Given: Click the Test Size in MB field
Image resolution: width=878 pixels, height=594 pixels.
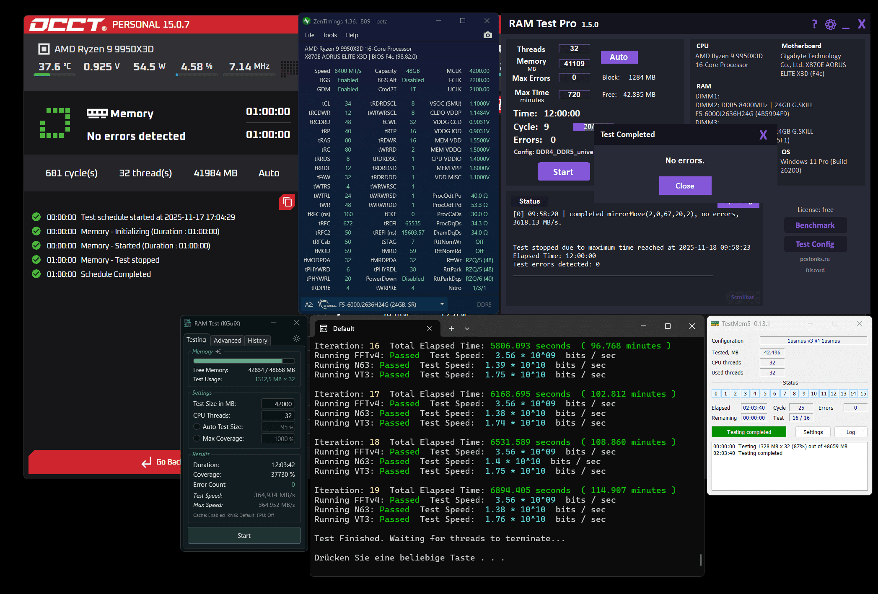Looking at the screenshot, I should click(278, 404).
